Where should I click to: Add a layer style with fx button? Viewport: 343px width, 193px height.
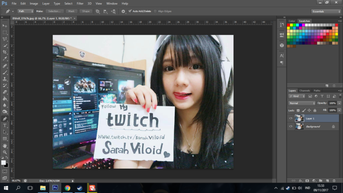[300, 181]
